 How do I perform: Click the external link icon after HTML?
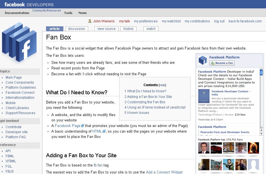click(x=104, y=131)
